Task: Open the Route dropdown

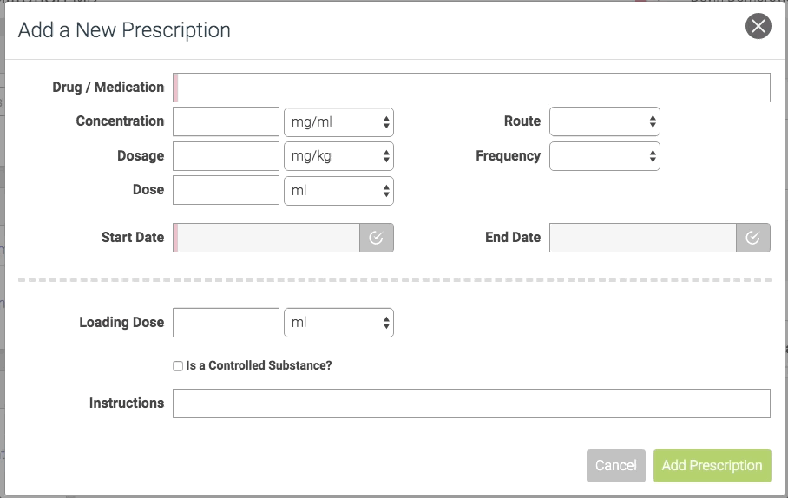Action: point(605,121)
